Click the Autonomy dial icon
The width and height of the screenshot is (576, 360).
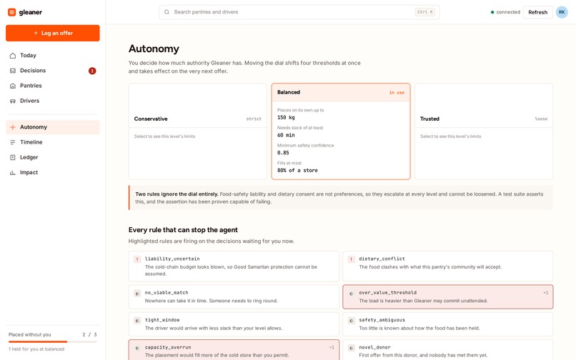click(13, 127)
